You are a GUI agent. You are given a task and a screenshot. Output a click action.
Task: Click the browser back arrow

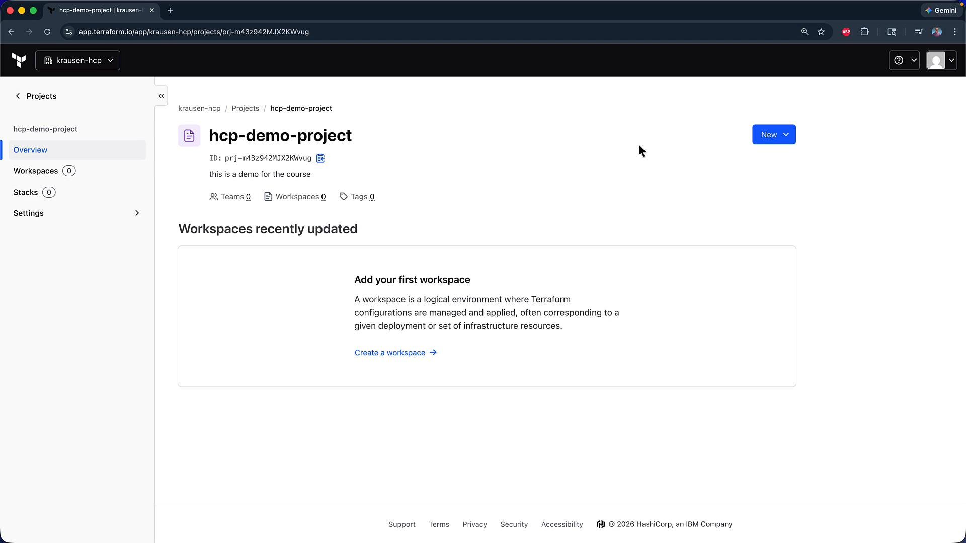click(11, 32)
